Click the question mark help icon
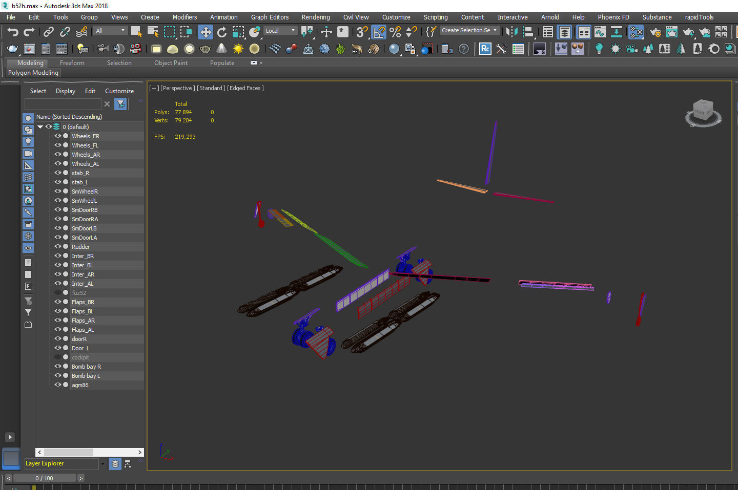Viewport: 738px width, 490px height. click(464, 49)
